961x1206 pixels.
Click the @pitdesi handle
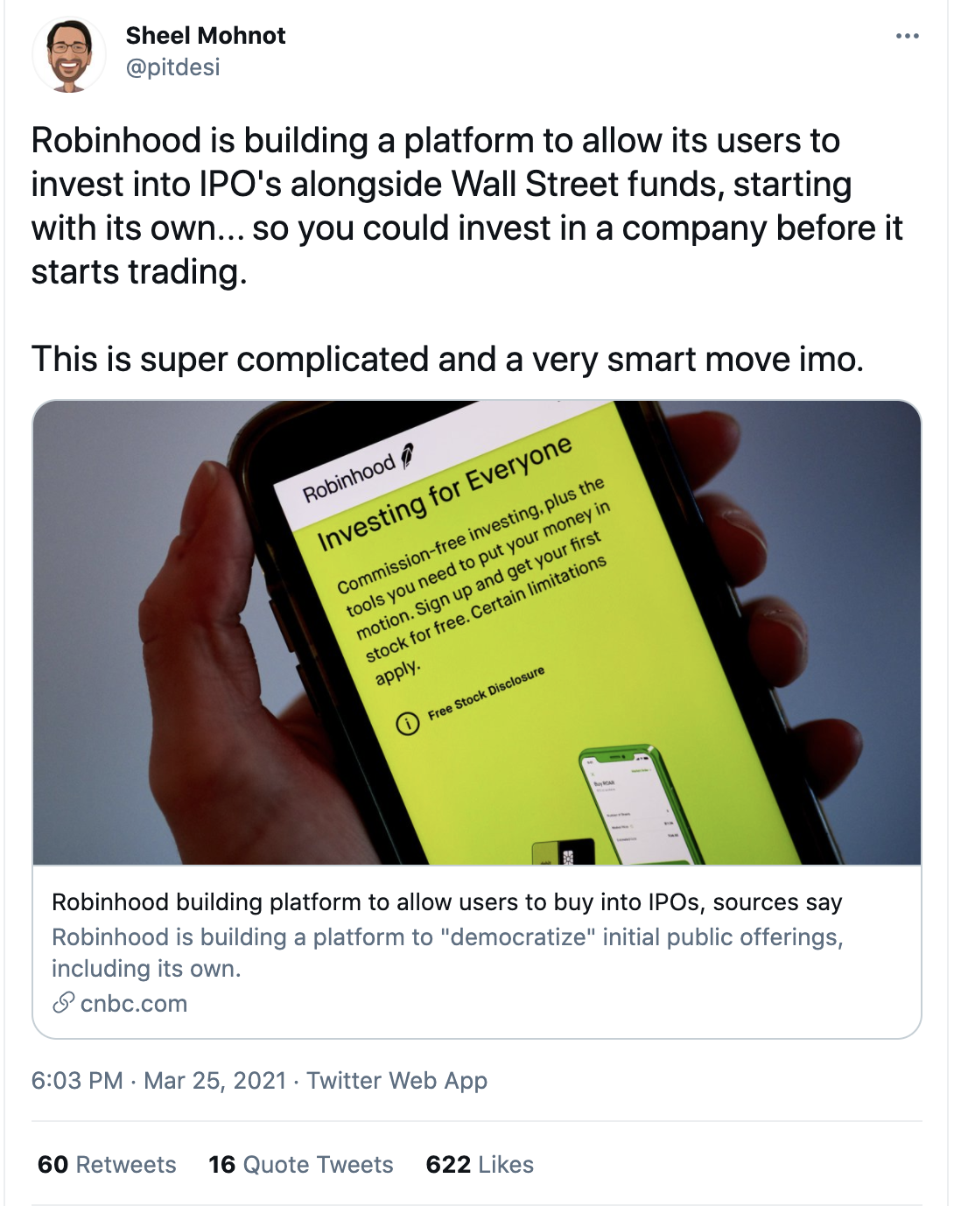click(x=173, y=67)
